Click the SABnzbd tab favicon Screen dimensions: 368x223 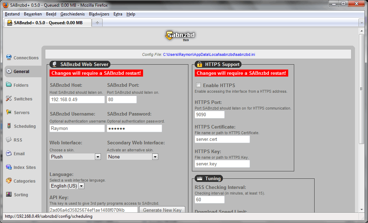click(9, 23)
